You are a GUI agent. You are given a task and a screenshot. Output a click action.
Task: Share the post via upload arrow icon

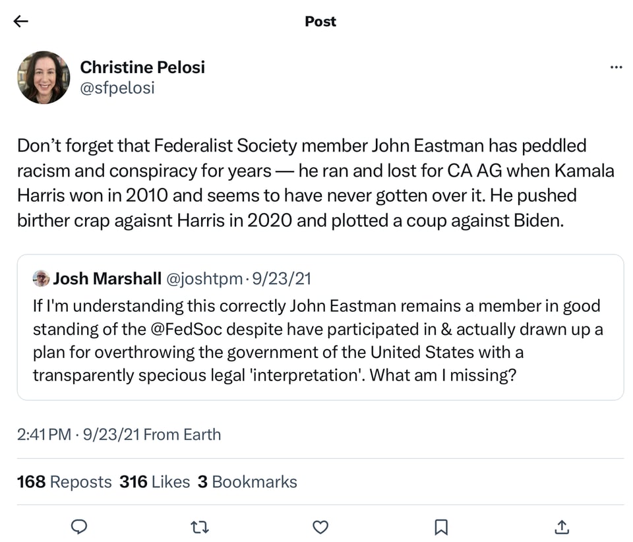[x=561, y=526]
